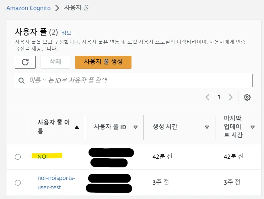Go to next page chevron
The image size is (264, 199).
(230, 97)
